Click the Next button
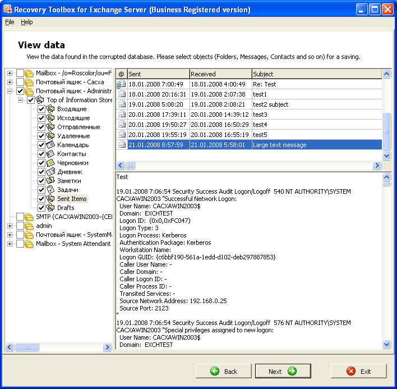Screen dimensions: 397x389 [x=283, y=371]
